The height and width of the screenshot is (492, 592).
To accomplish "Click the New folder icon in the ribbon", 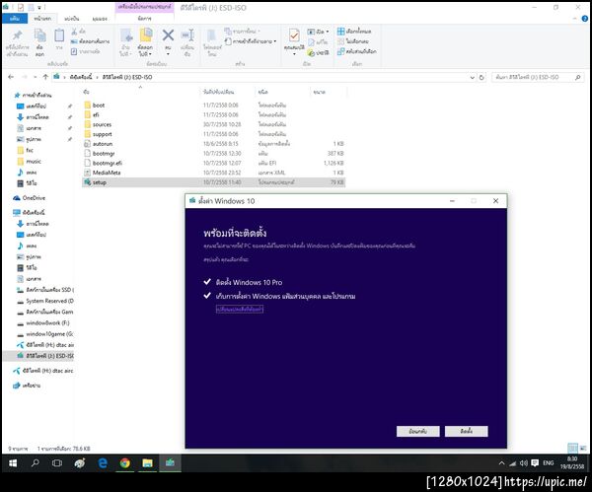I will [211, 35].
